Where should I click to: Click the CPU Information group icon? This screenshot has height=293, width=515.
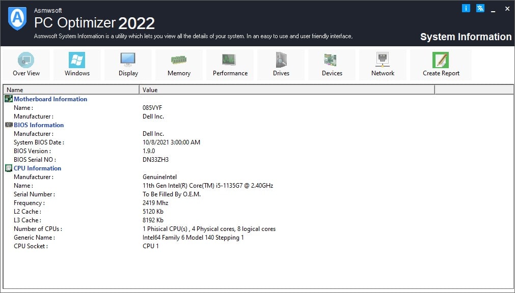point(9,168)
